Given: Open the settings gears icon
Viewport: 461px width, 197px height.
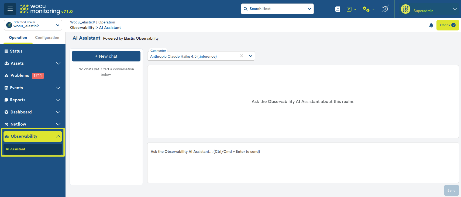Looking at the screenshot, I should coord(366,9).
